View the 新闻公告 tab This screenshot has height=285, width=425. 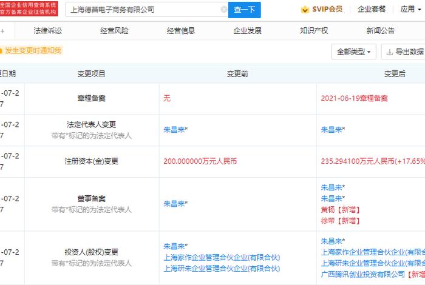[381, 31]
